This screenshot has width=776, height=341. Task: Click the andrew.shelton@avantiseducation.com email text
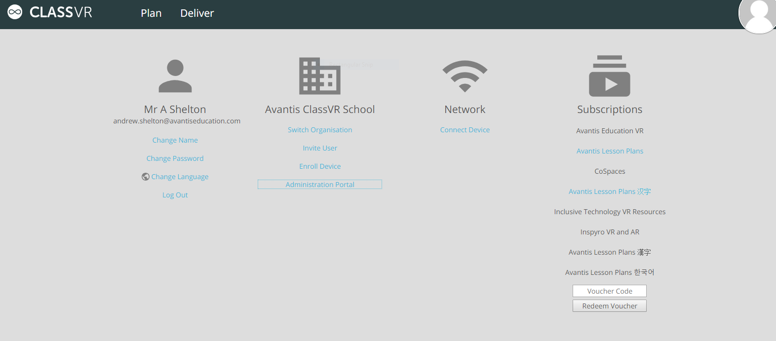coord(177,121)
